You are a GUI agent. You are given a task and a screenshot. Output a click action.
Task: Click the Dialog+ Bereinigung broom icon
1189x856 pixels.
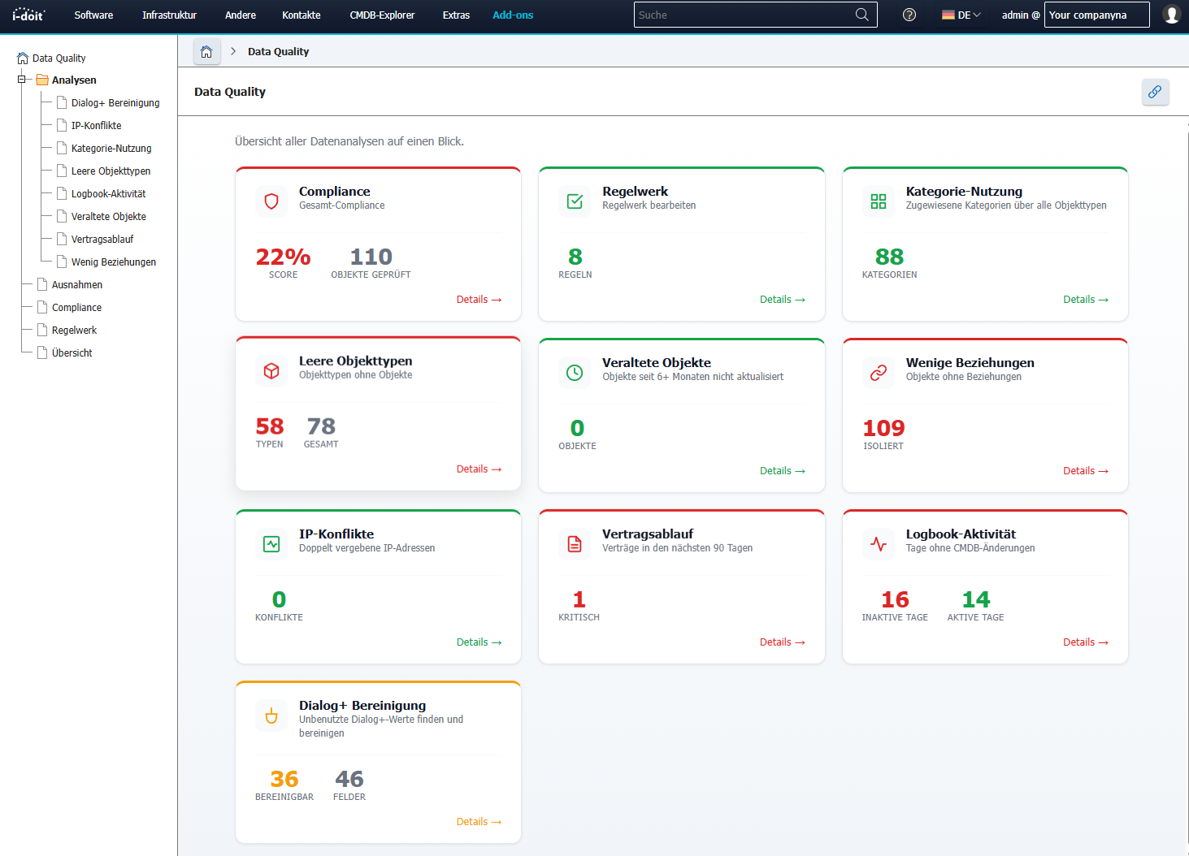tap(271, 715)
